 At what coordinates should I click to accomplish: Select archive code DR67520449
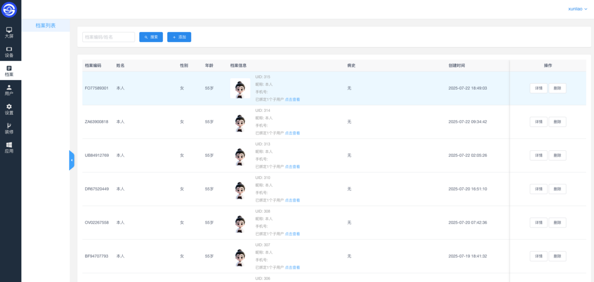(x=97, y=189)
